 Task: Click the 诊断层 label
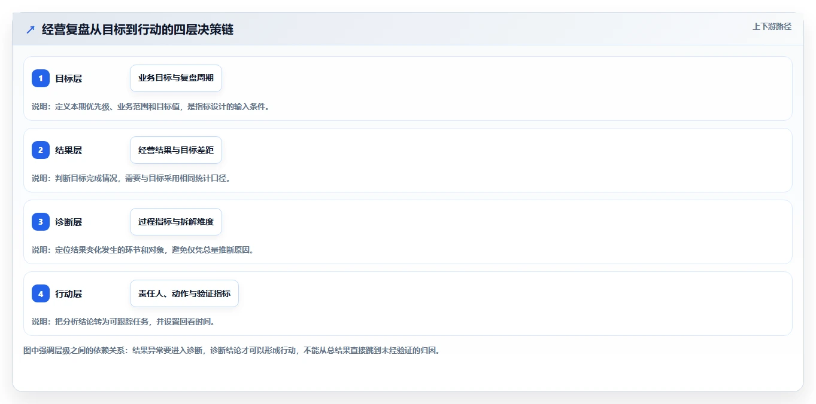click(x=68, y=222)
